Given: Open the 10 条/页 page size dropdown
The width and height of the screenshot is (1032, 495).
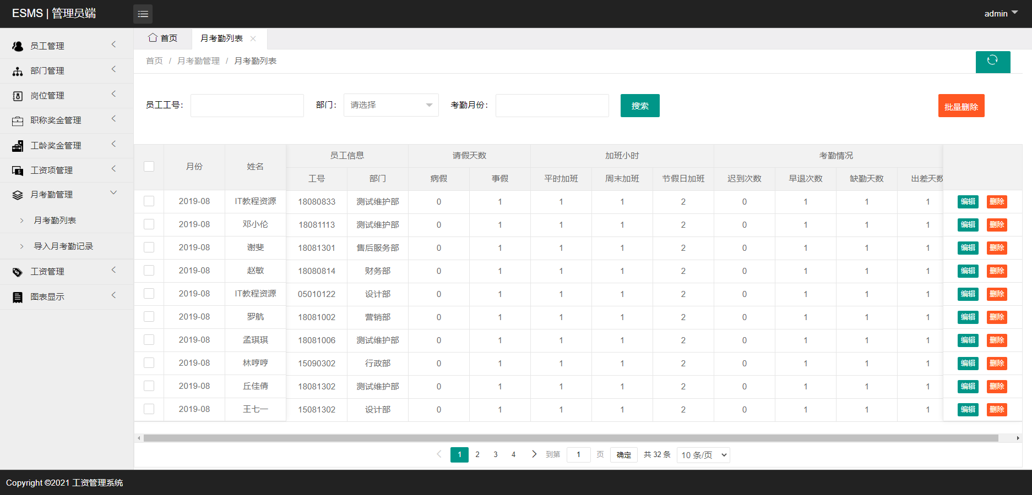Looking at the screenshot, I should pyautogui.click(x=703, y=455).
